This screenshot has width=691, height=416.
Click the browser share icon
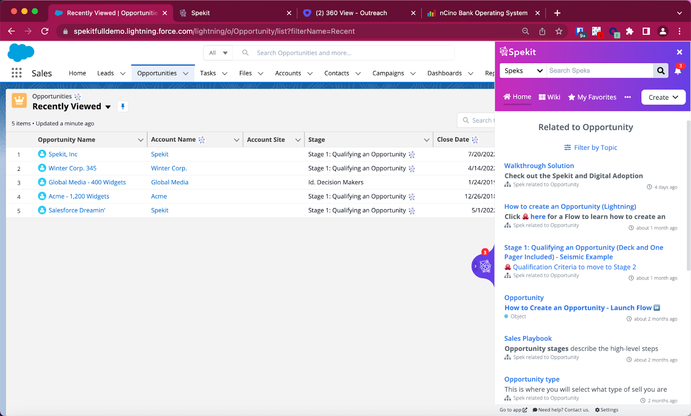point(542,31)
